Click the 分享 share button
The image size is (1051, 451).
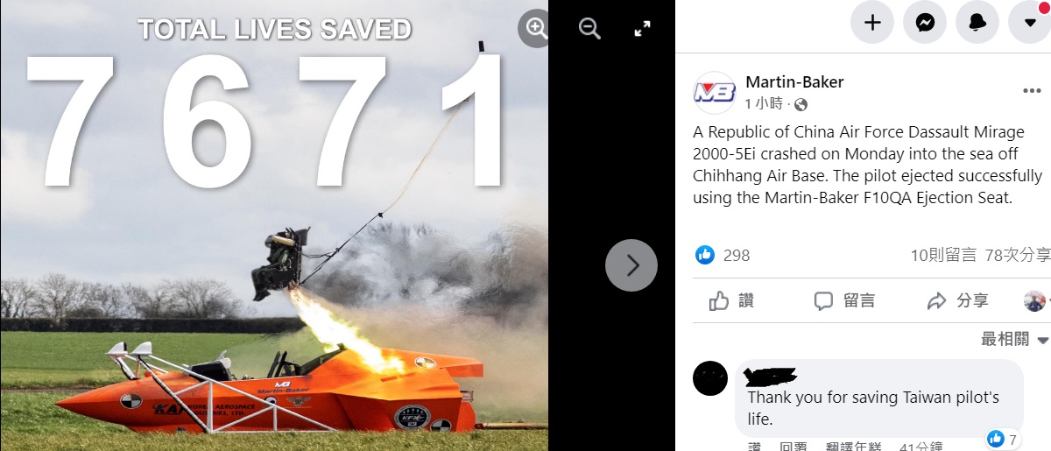[x=958, y=300]
